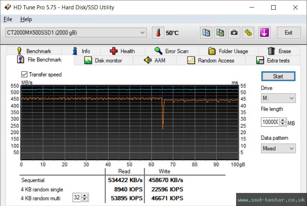Click the 50°C temperature reading
307x206 pixels.
172,33
